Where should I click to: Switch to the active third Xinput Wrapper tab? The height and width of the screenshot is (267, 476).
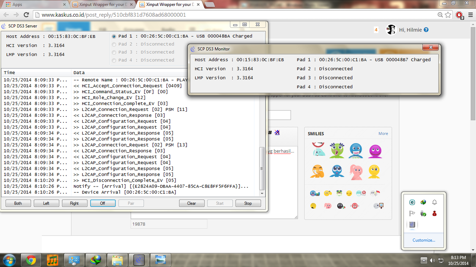coord(170,4)
